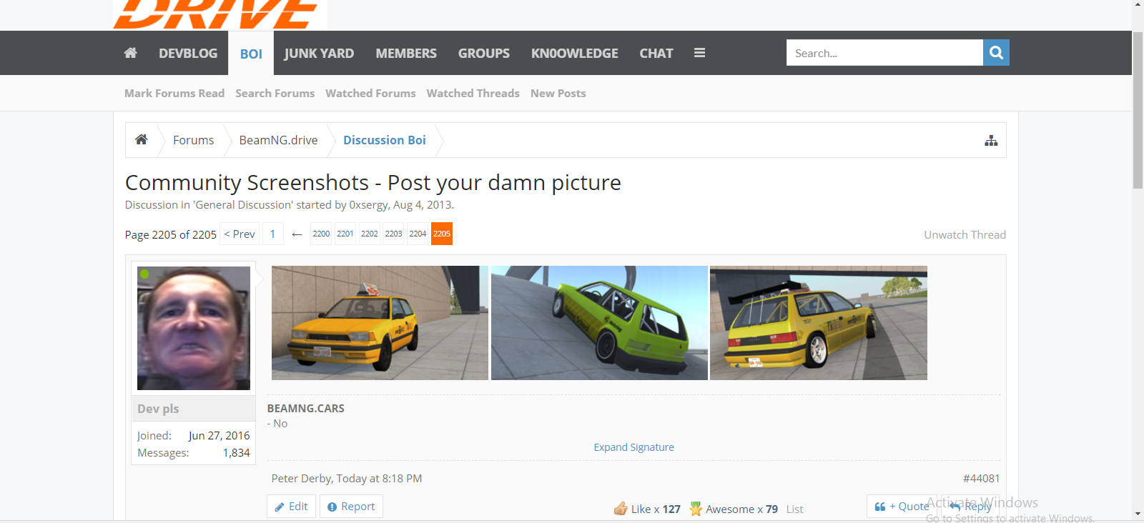Click the thumbs-up Like icon

[621, 509]
